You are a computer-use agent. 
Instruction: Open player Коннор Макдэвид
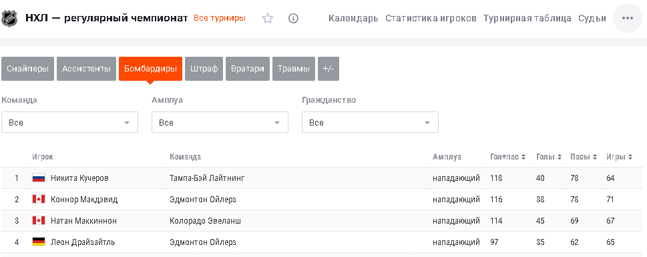pos(84,200)
